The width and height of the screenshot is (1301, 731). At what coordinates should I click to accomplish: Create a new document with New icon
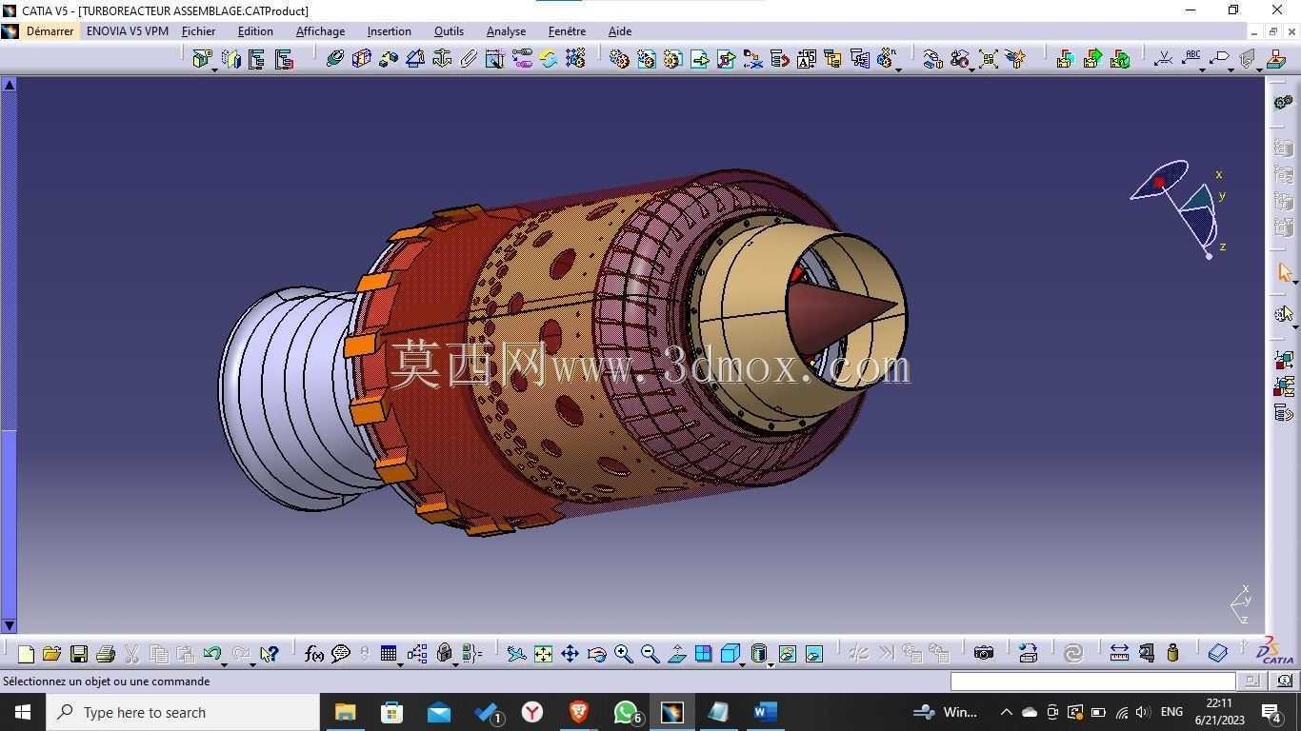[x=26, y=653]
